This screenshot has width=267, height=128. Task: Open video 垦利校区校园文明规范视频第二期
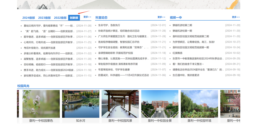pos(191,37)
